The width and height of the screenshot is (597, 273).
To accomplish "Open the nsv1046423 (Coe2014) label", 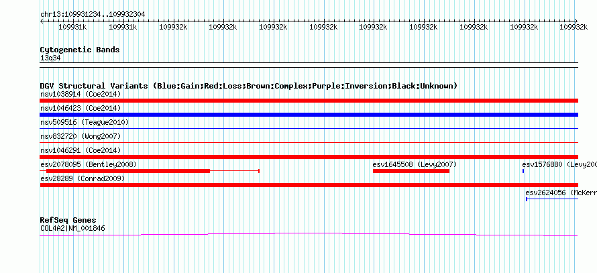I will (80, 108).
